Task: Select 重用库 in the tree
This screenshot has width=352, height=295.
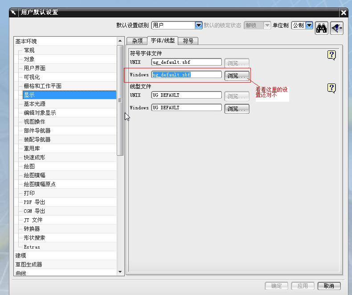Action: click(x=32, y=149)
